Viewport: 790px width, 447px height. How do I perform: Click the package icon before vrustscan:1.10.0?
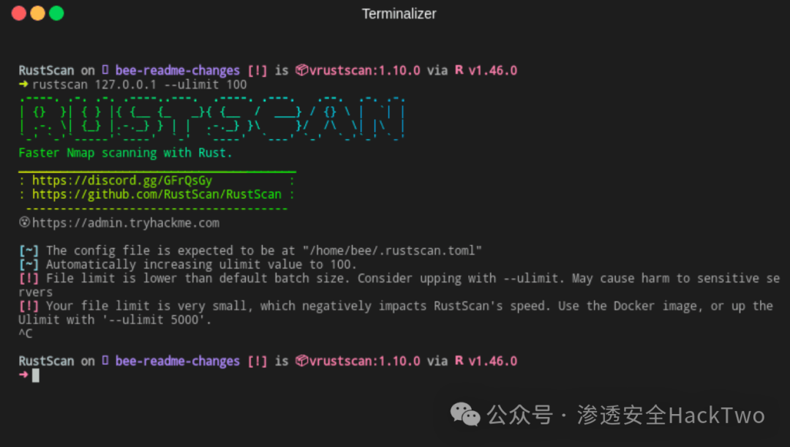tap(301, 70)
